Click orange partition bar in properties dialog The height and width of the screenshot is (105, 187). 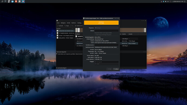[x=101, y=23]
